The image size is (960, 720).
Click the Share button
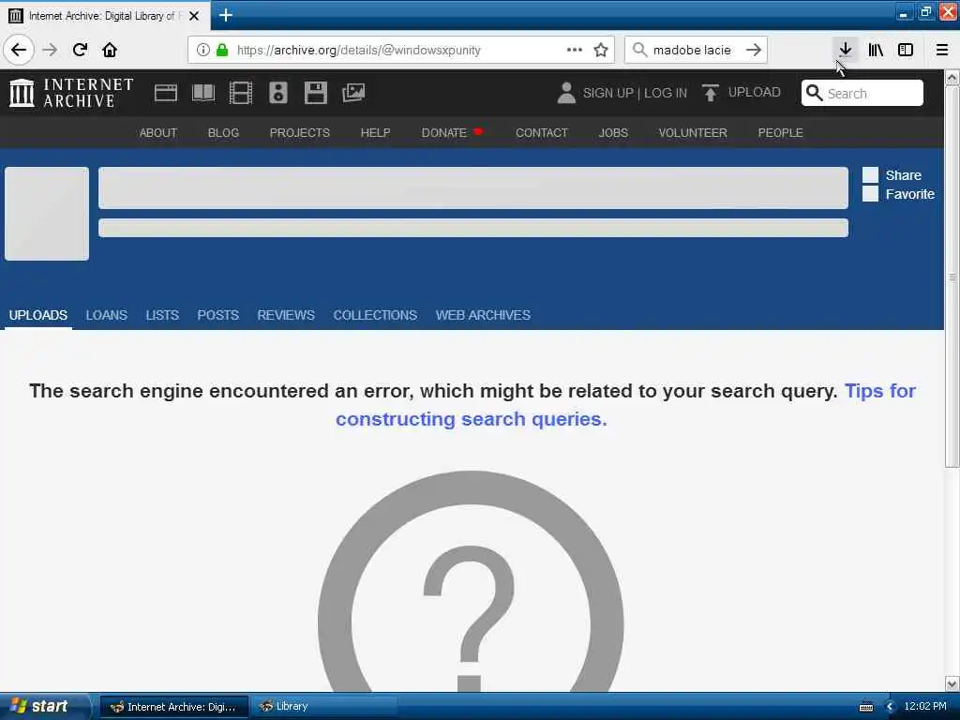coord(892,175)
